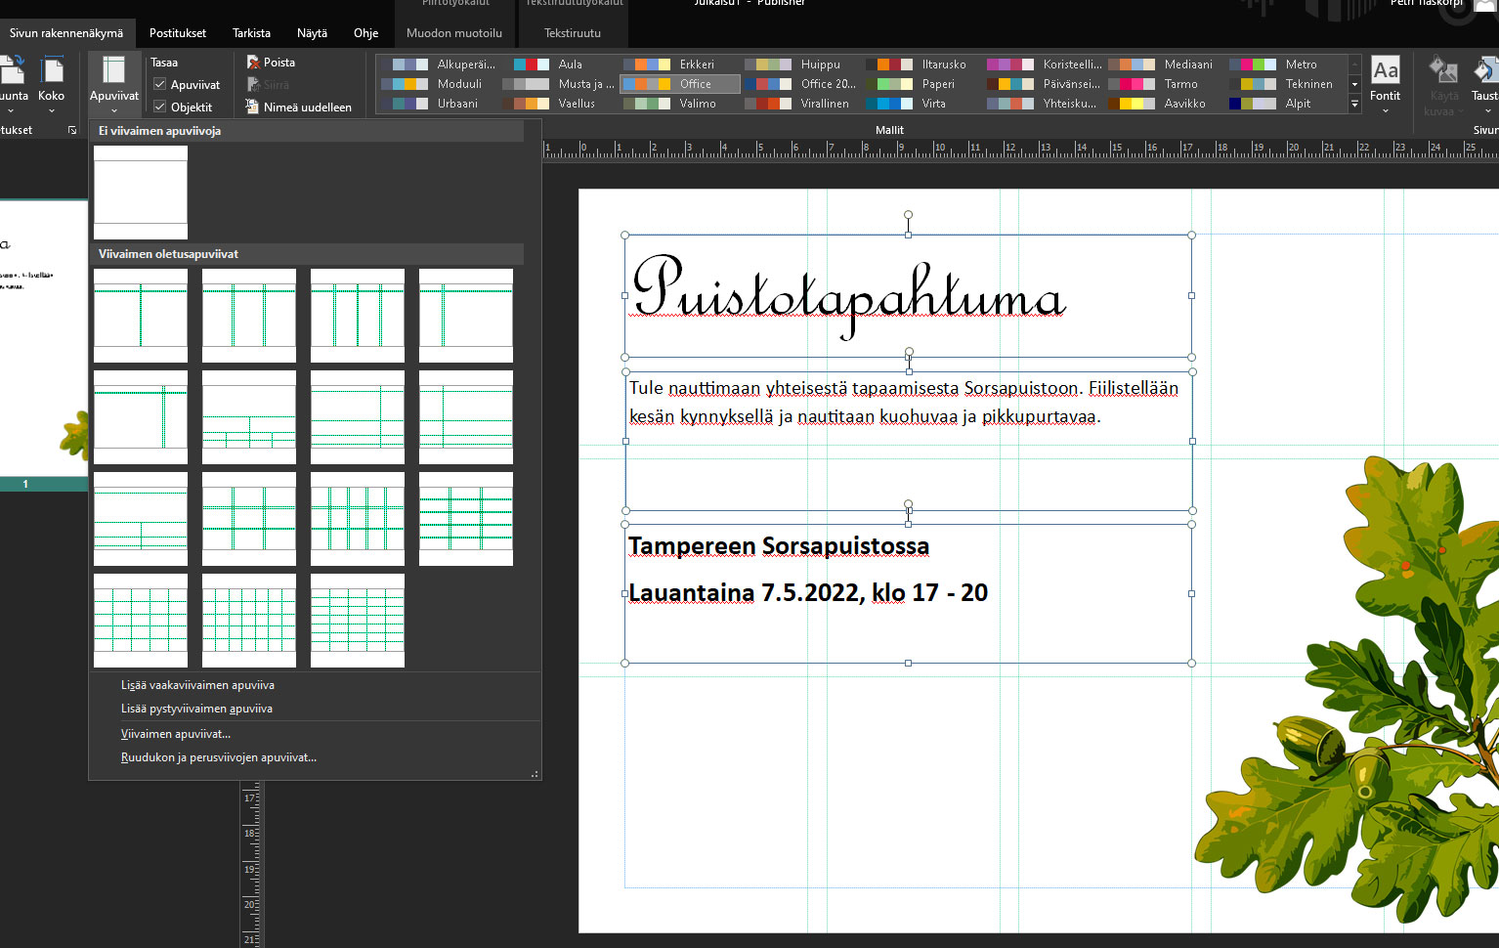Image resolution: width=1499 pixels, height=948 pixels.
Task: Open the Muodon muotoilu tab
Action: [x=454, y=32]
